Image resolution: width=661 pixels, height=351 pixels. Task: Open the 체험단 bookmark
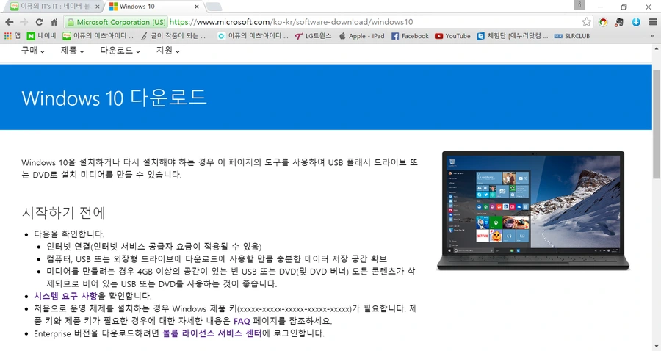(512, 36)
